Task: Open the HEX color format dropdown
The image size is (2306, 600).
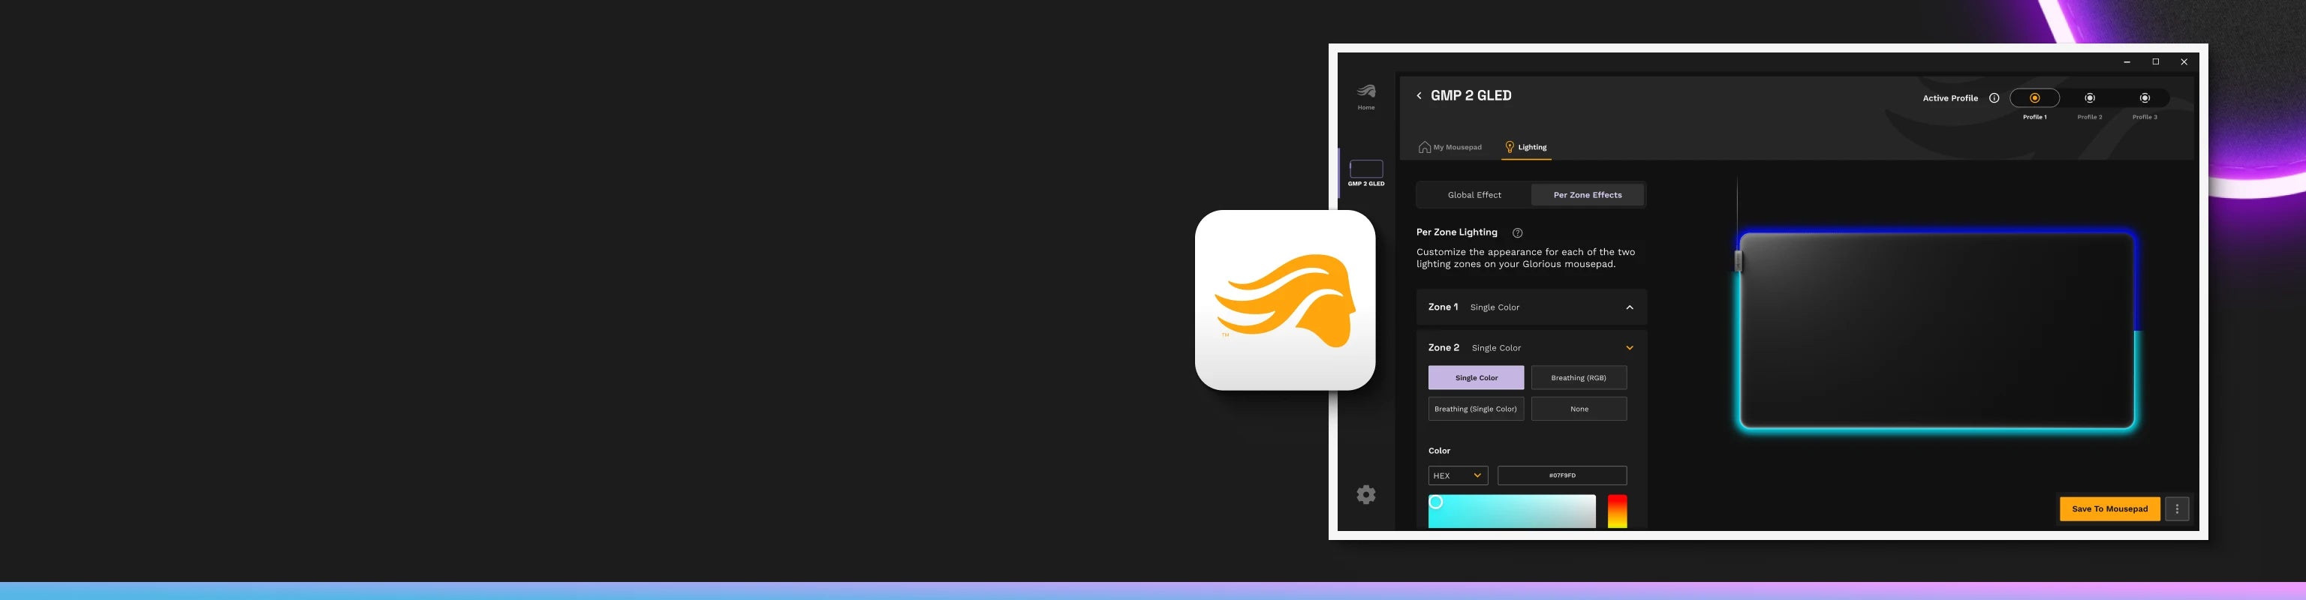Action: pos(1457,475)
